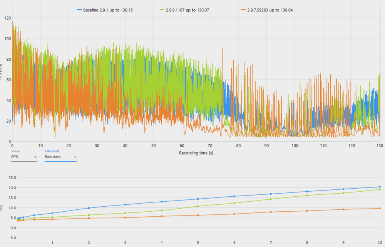Select the blue data point at x=10

pyautogui.click(x=380, y=187)
